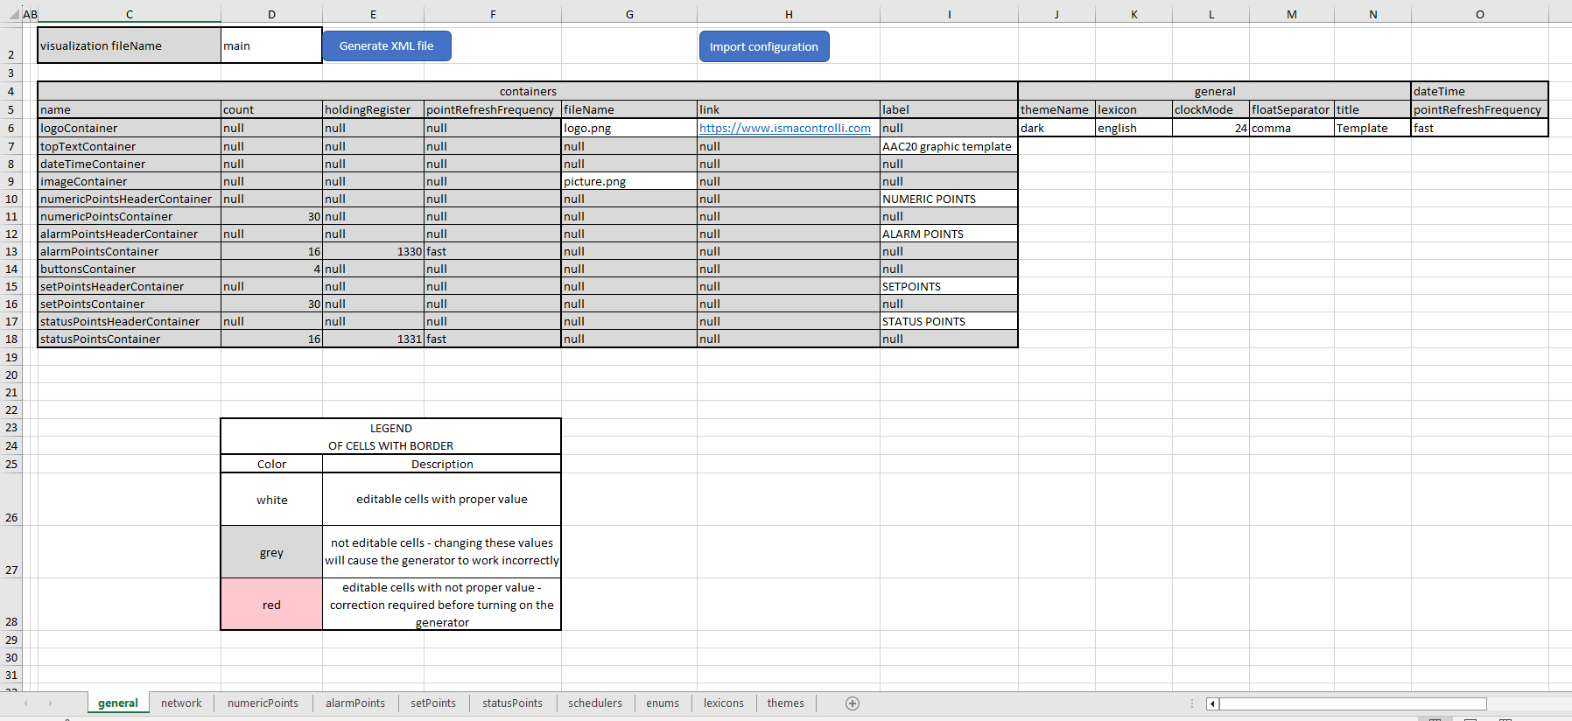
Task: Switch to the network sheet tab
Action: tap(181, 703)
